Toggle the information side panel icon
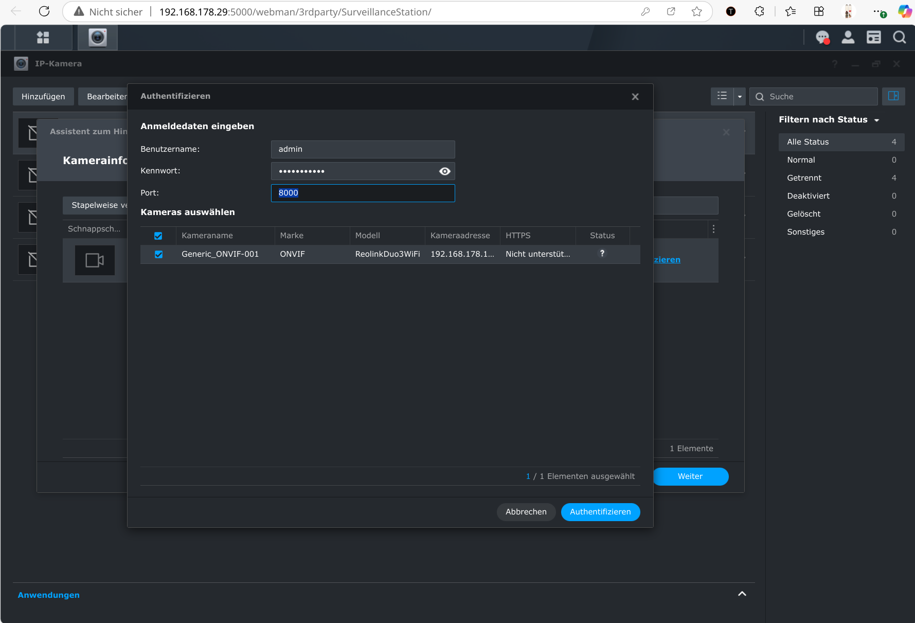The height and width of the screenshot is (623, 915). tap(893, 96)
